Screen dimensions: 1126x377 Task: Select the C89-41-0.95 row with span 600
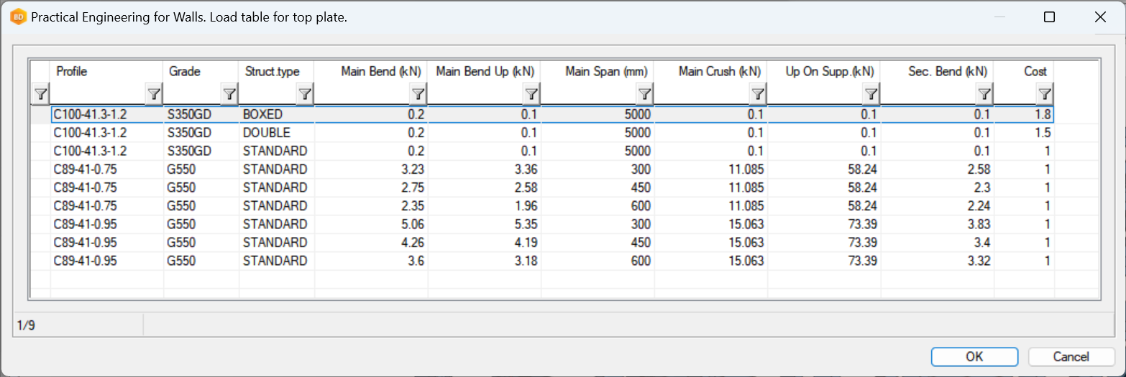tap(90, 261)
